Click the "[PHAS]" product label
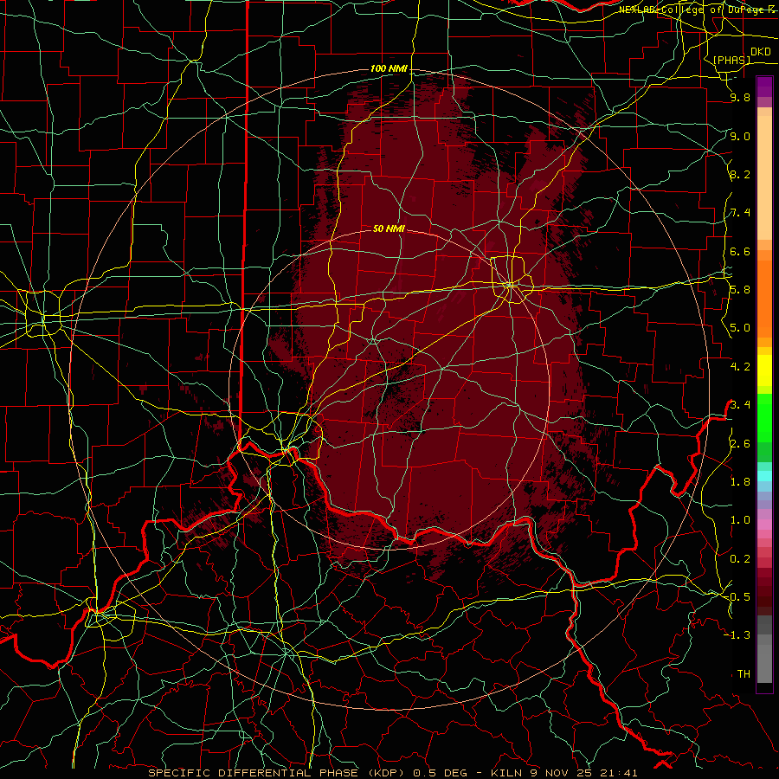 coord(731,60)
